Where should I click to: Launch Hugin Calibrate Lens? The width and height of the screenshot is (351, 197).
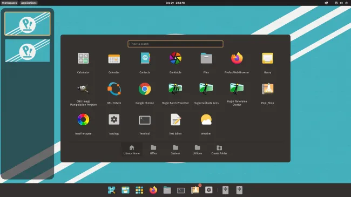tap(206, 89)
